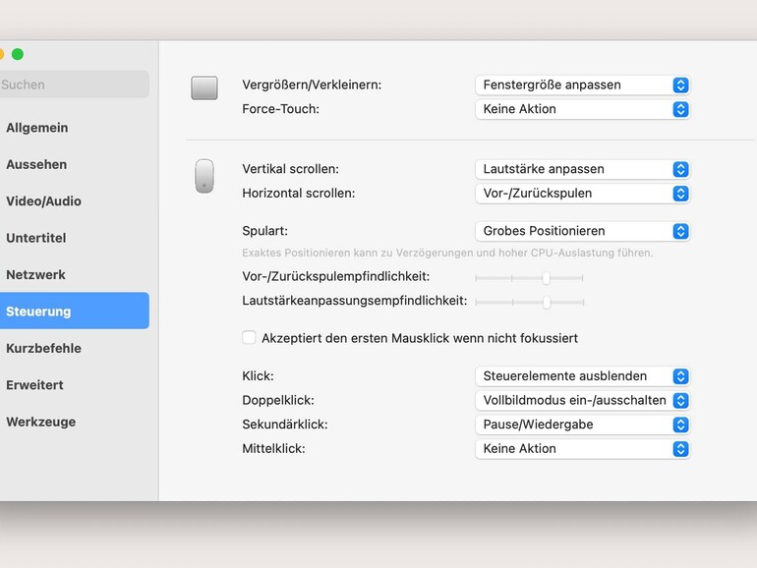Open the Sekundärklick action dropdown
This screenshot has width=757, height=568.
(582, 425)
